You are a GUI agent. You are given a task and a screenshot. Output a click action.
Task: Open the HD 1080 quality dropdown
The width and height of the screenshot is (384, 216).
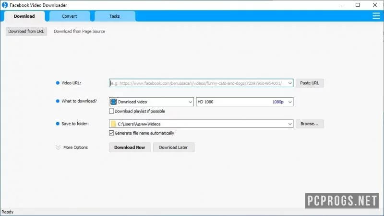click(x=245, y=102)
